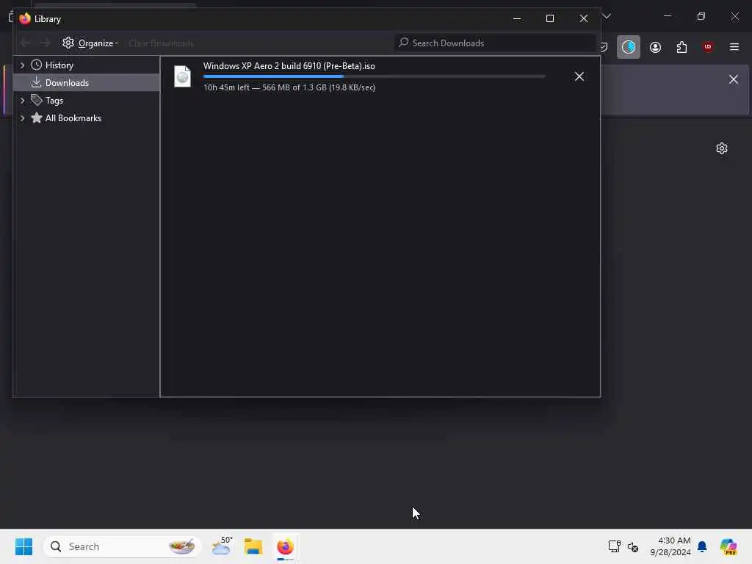
Task: Open the Firefox hamburger menu
Action: [x=734, y=47]
